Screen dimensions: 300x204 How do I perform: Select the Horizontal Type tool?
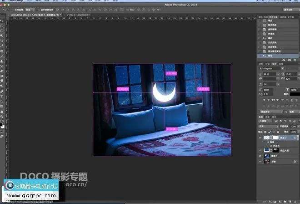2,96
